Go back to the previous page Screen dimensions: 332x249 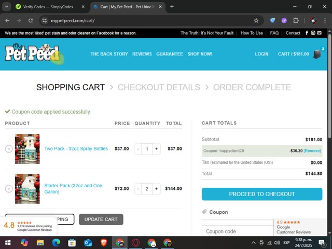pos(7,21)
